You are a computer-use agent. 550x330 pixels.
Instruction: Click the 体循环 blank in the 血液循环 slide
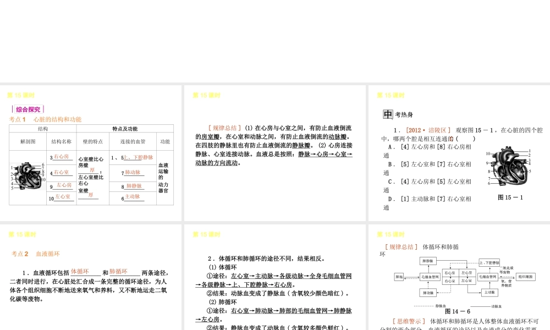click(80, 272)
